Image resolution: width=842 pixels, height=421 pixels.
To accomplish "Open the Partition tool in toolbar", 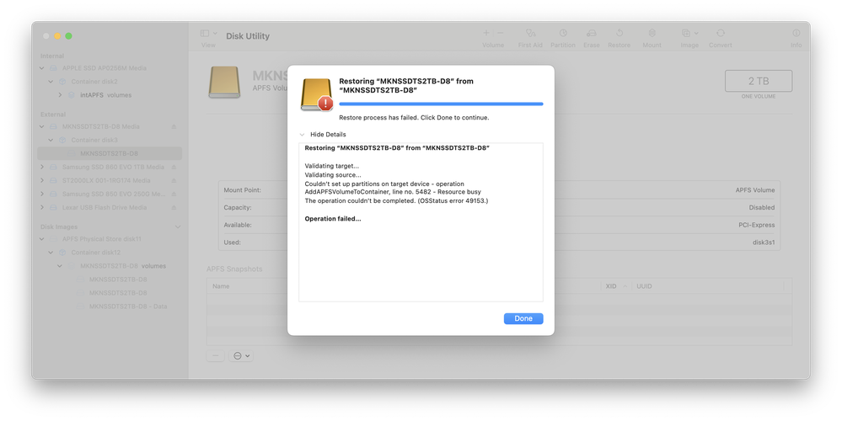I will 563,33.
